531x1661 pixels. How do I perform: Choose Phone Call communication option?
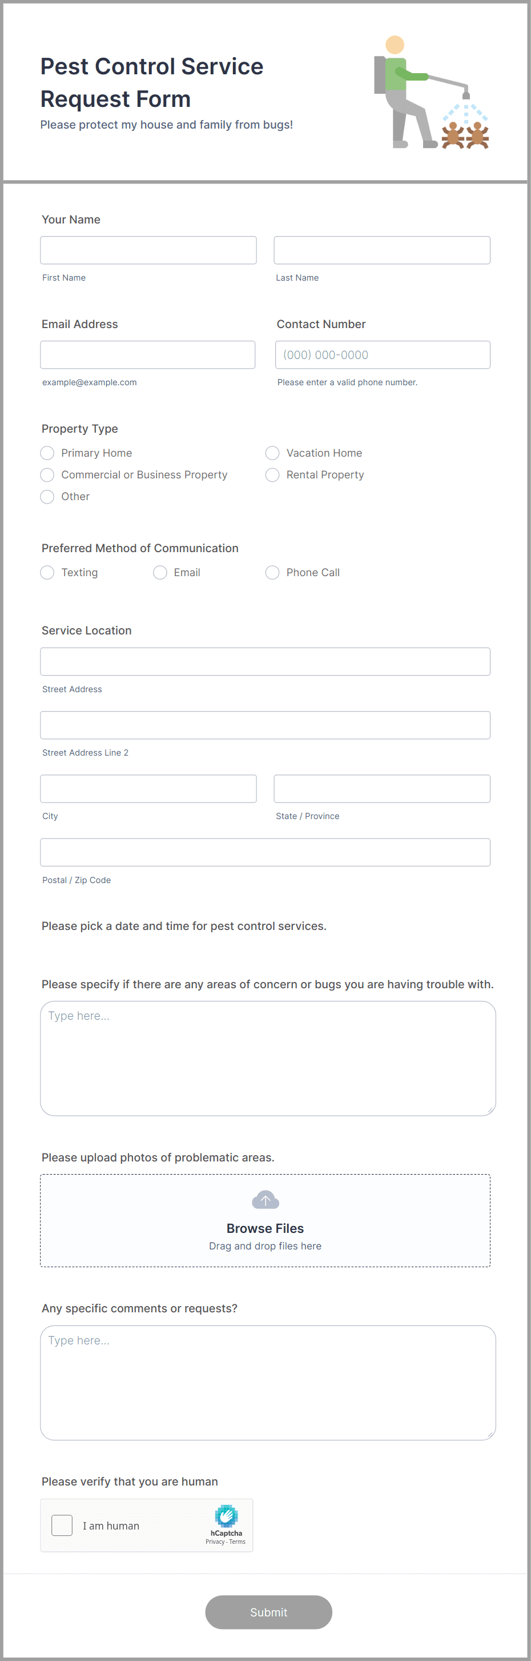coord(272,572)
